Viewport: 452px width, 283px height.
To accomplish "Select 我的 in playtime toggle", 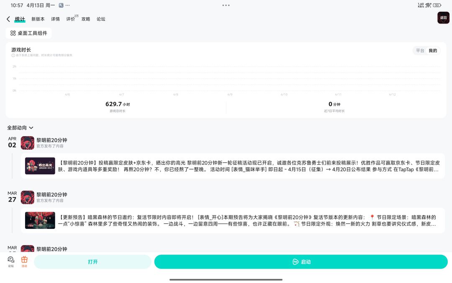I will coord(433,51).
